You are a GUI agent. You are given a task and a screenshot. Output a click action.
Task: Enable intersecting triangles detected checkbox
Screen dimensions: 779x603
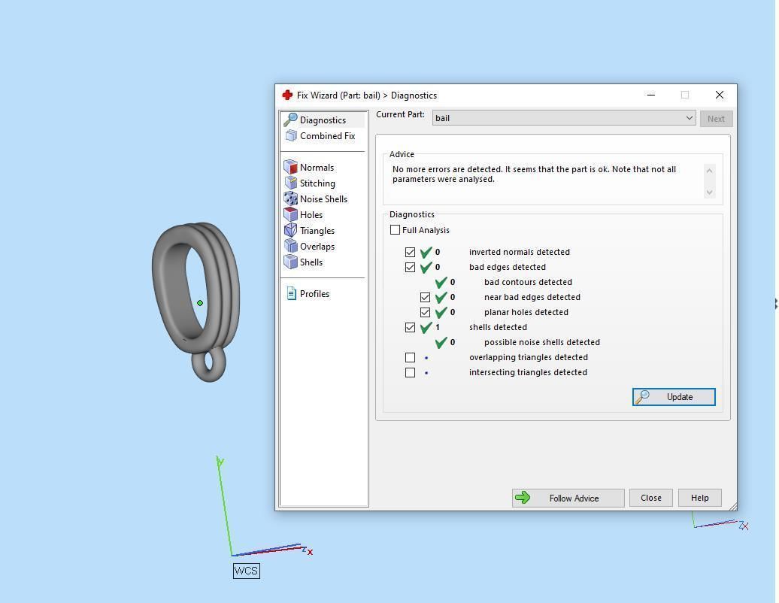[410, 372]
